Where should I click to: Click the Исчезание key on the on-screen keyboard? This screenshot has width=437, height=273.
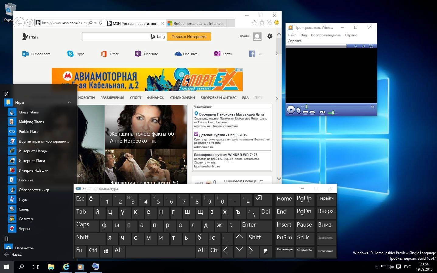[x=326, y=251]
